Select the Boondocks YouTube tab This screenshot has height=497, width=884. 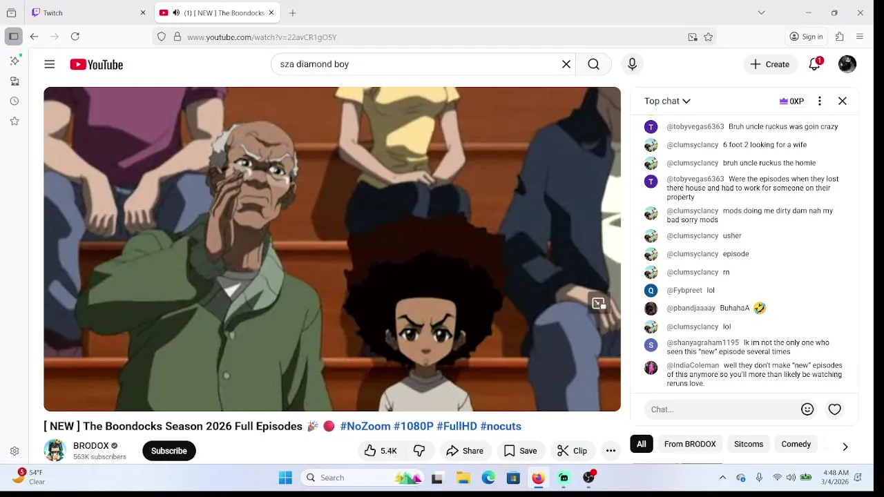217,12
